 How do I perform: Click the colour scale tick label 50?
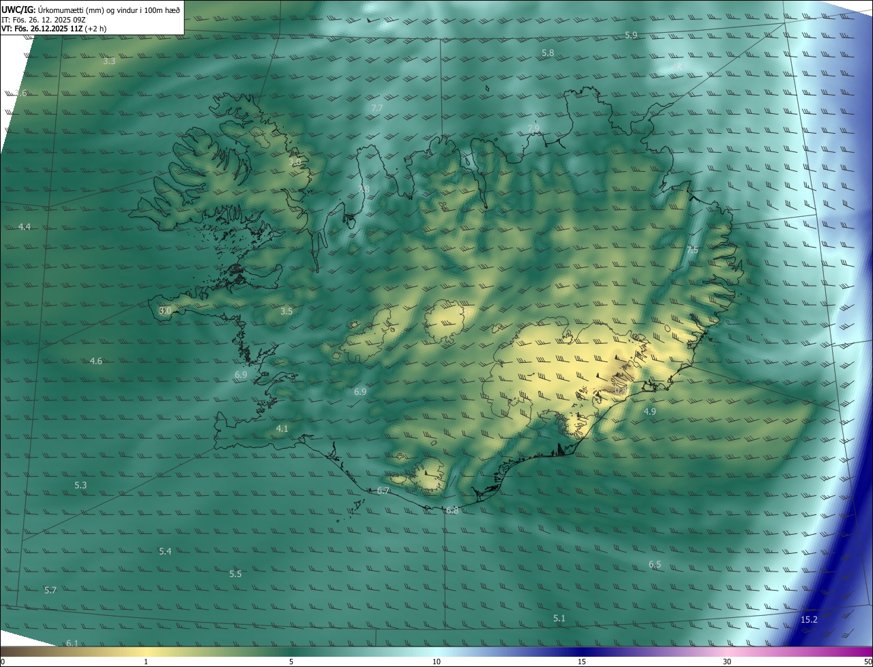click(x=868, y=662)
